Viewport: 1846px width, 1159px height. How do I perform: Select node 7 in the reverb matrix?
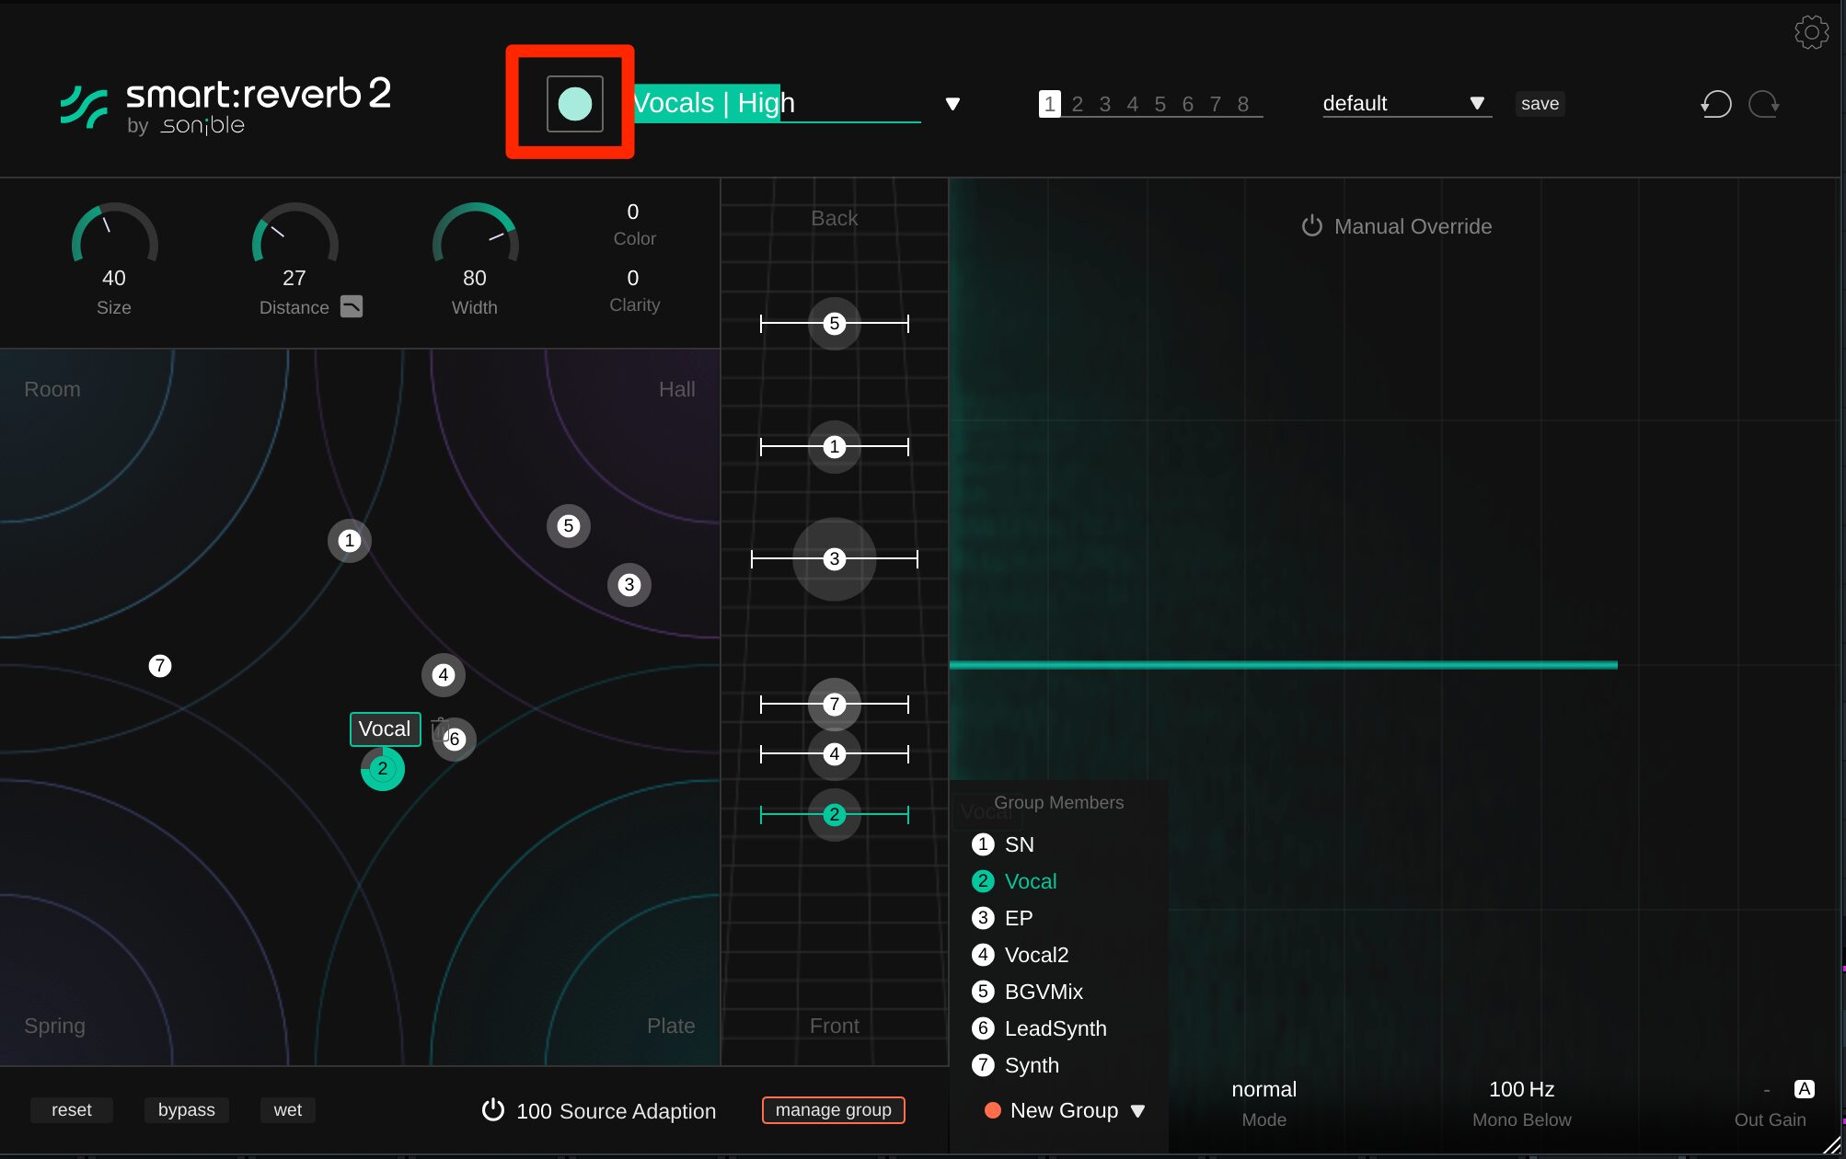[x=159, y=666]
